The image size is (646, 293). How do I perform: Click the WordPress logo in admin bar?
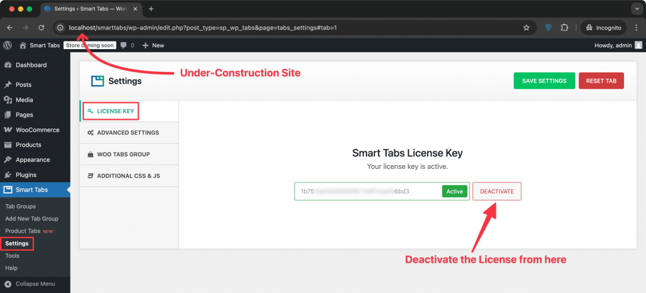7,45
